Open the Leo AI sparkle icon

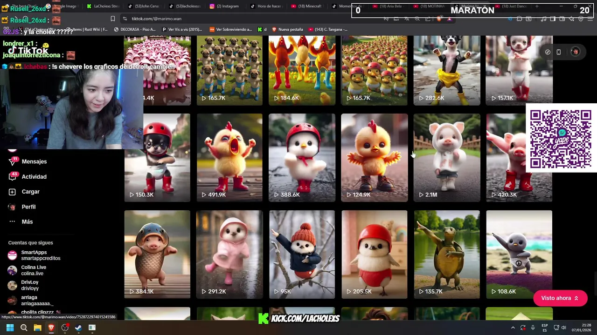click(x=571, y=19)
